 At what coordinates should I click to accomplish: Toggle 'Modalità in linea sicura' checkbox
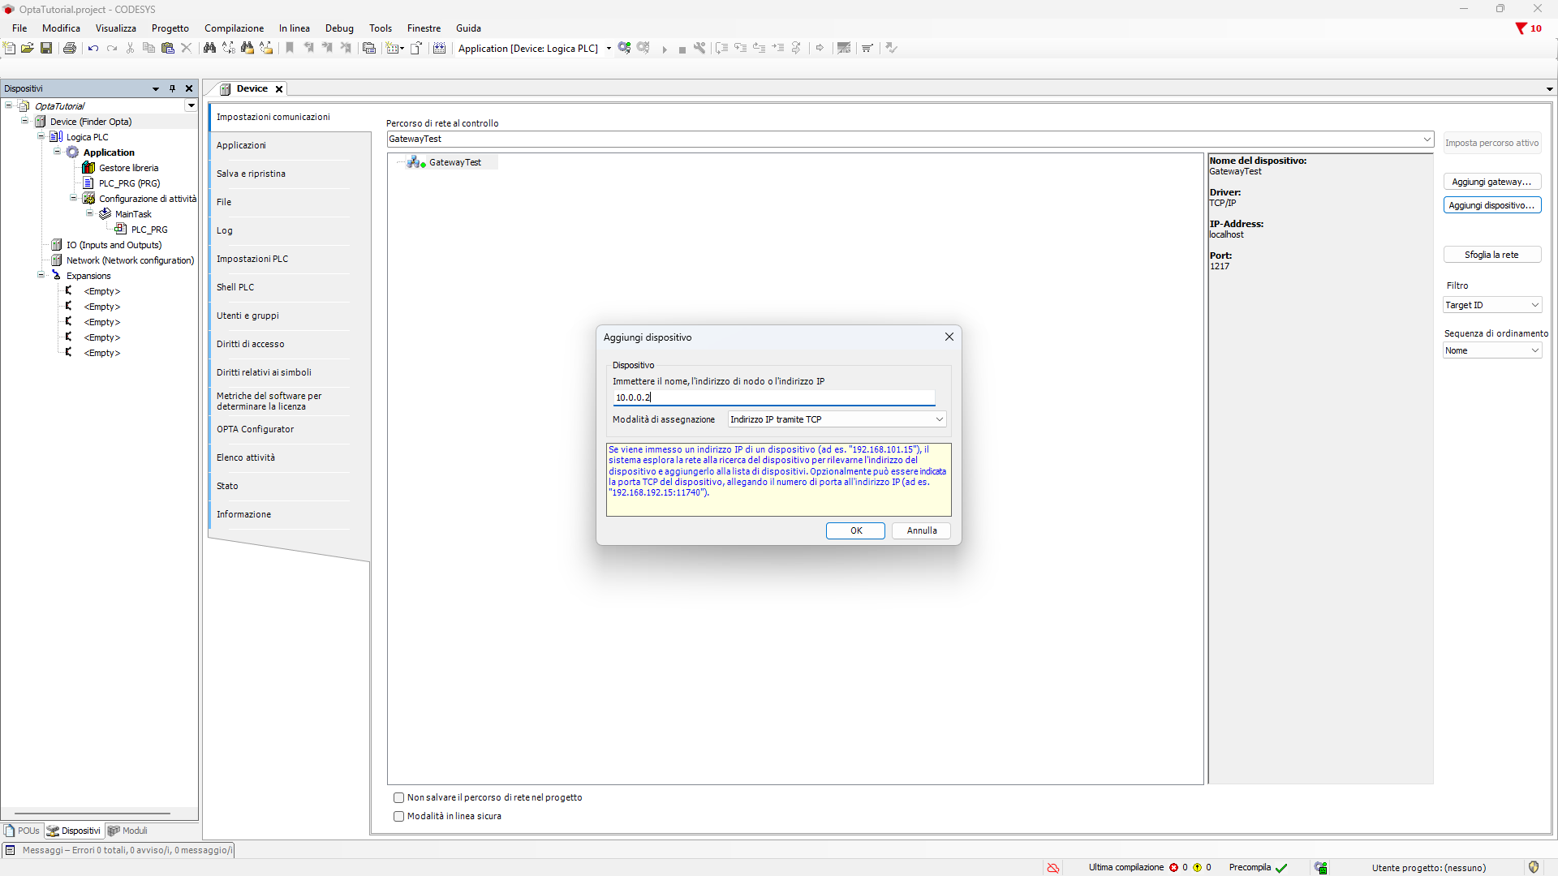click(398, 816)
